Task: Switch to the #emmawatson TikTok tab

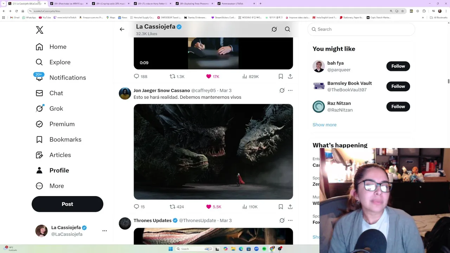Action: pos(236,4)
